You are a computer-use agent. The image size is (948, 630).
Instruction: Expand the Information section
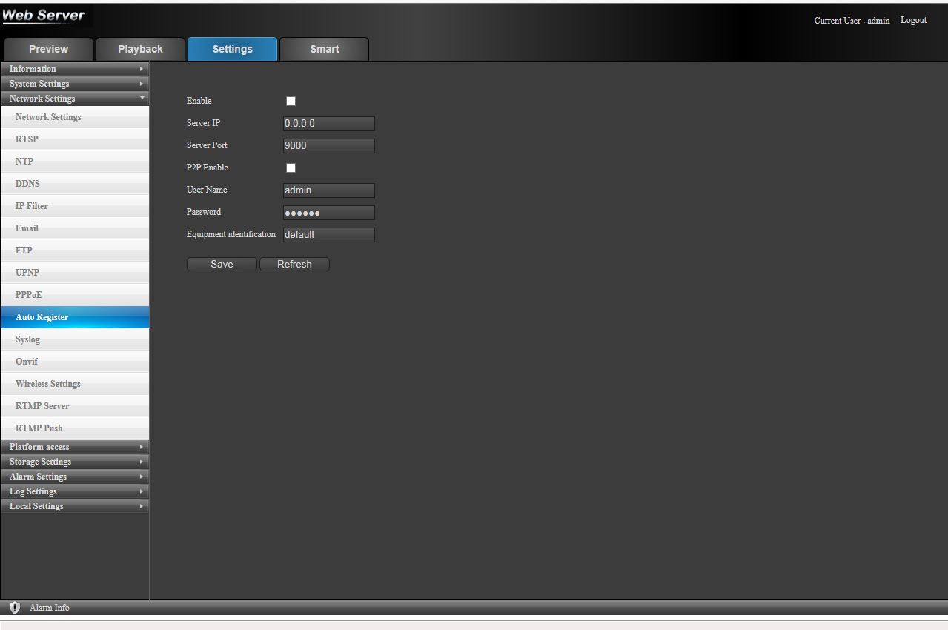click(x=74, y=69)
